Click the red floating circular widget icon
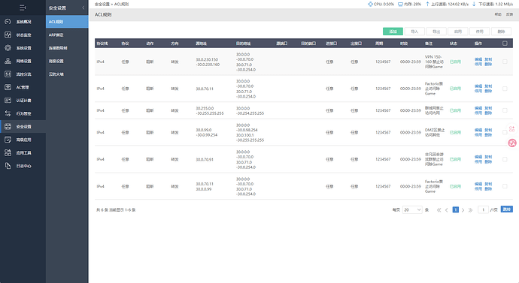Image resolution: width=519 pixels, height=283 pixels. 512,143
